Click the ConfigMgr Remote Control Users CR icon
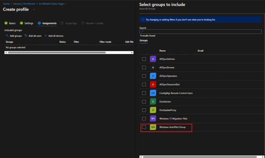Viewport: 265px width, 158px height. (x=153, y=93)
